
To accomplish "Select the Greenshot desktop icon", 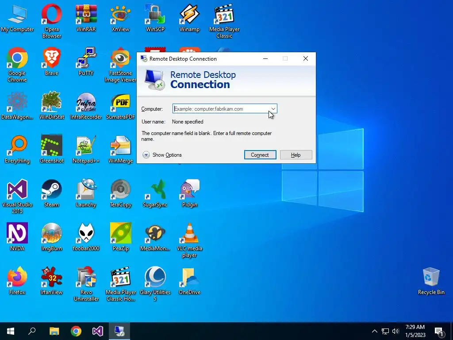I will [51, 150].
